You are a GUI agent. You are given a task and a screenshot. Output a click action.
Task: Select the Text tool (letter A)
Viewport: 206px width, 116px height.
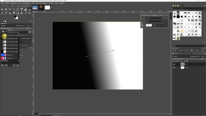coord(22,13)
